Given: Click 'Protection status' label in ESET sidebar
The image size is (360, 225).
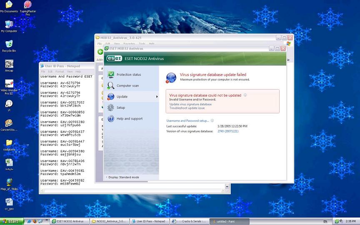Looking at the screenshot, I should pos(129,75).
